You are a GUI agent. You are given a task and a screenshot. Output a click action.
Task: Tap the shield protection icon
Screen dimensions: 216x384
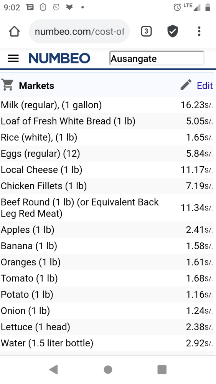[173, 31]
